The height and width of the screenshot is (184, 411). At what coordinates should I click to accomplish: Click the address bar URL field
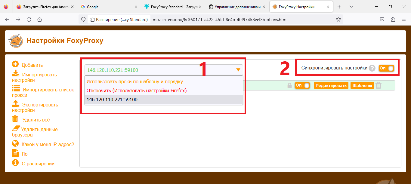point(220,20)
